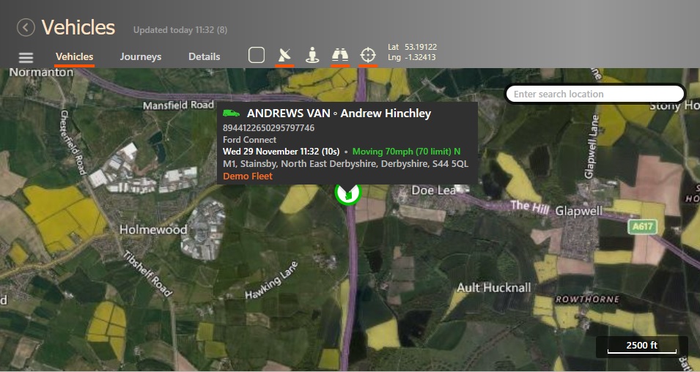700x372 pixels.
Task: Switch to the Journeys tab
Action: point(141,56)
